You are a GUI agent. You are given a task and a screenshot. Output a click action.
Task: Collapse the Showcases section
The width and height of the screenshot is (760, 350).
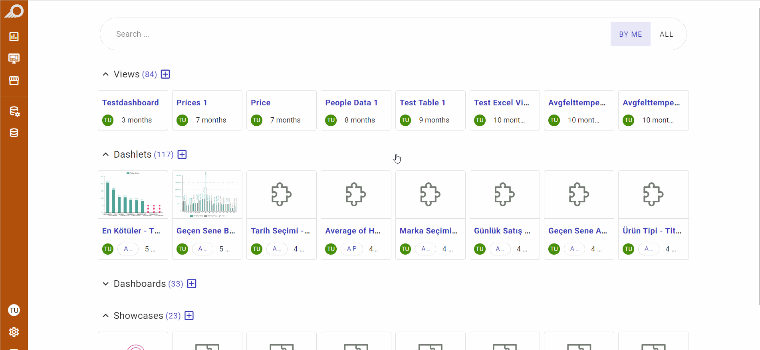coord(105,316)
